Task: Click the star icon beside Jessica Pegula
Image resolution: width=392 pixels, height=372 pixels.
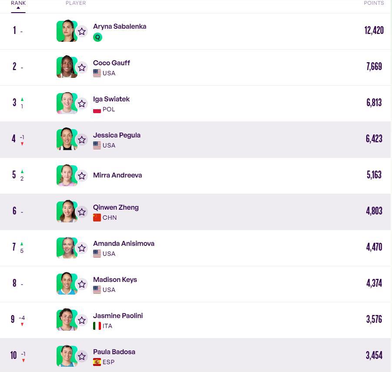Action: click(x=82, y=140)
